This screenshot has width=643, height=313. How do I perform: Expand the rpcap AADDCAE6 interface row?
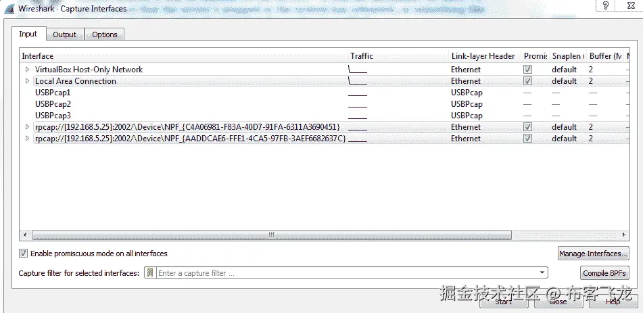click(28, 138)
